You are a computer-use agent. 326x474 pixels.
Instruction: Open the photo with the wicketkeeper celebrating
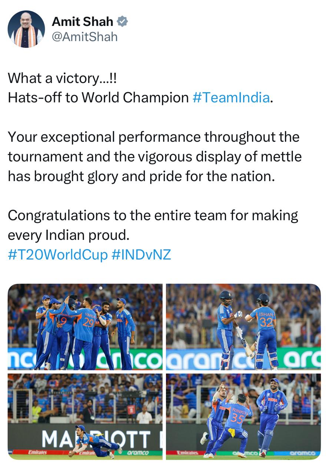[x=243, y=416]
